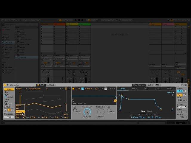Image resolution: width=191 pixels, height=143 pixels.
Task: Switch to circular wavetable view icon
Action: [69, 89]
